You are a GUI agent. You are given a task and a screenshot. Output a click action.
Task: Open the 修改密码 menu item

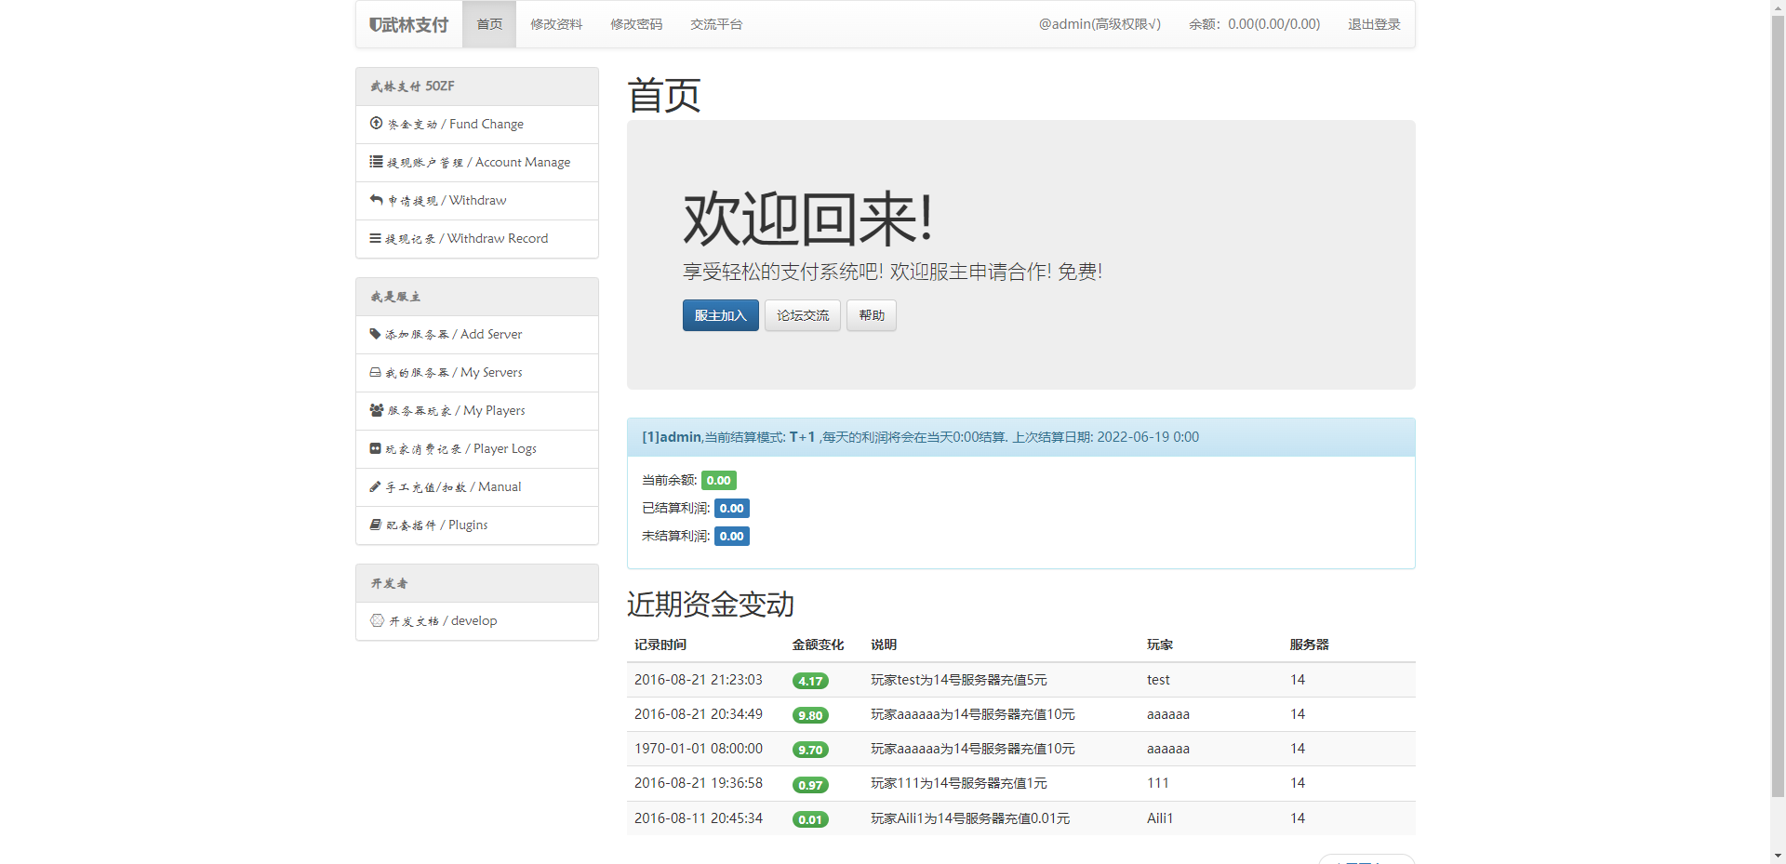(x=636, y=24)
